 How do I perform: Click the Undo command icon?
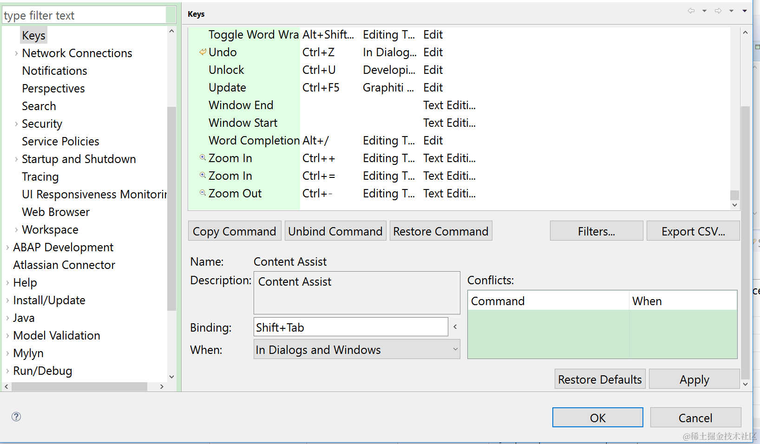click(203, 52)
